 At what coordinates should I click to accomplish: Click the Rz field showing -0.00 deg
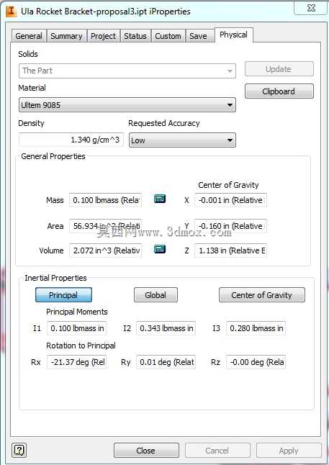(x=256, y=362)
